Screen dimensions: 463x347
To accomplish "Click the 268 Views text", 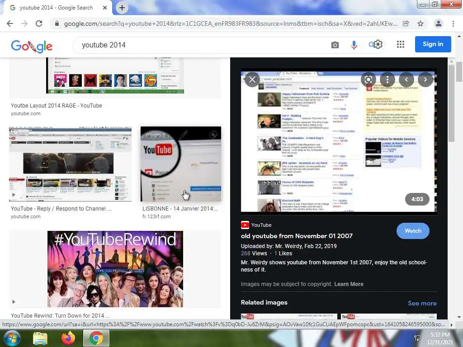I will click(x=254, y=253).
